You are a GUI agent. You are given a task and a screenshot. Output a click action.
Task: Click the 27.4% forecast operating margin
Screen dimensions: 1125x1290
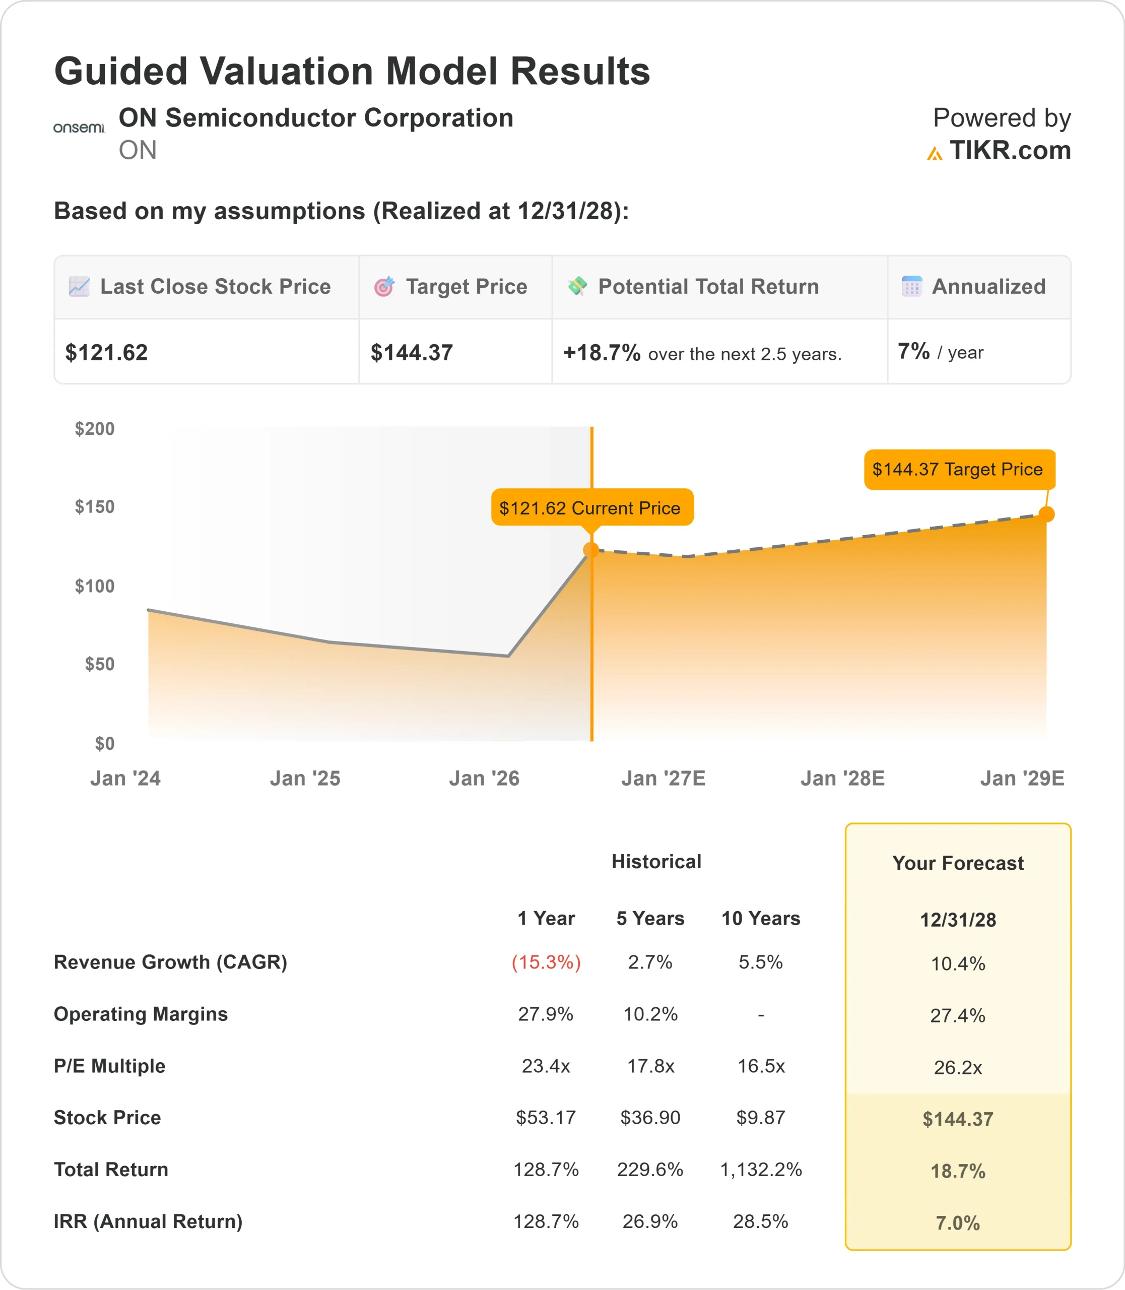click(x=958, y=1015)
